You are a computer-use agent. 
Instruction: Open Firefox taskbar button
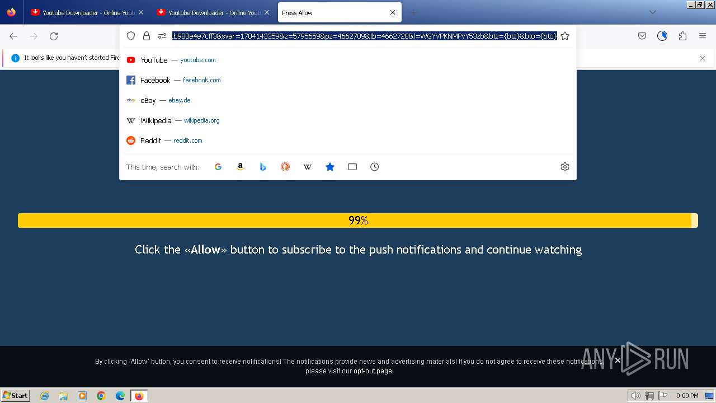click(139, 396)
